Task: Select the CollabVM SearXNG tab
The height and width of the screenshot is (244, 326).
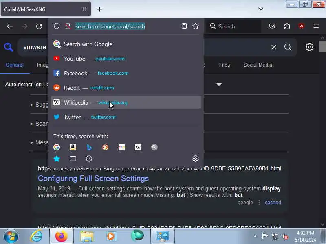Action: click(46, 9)
